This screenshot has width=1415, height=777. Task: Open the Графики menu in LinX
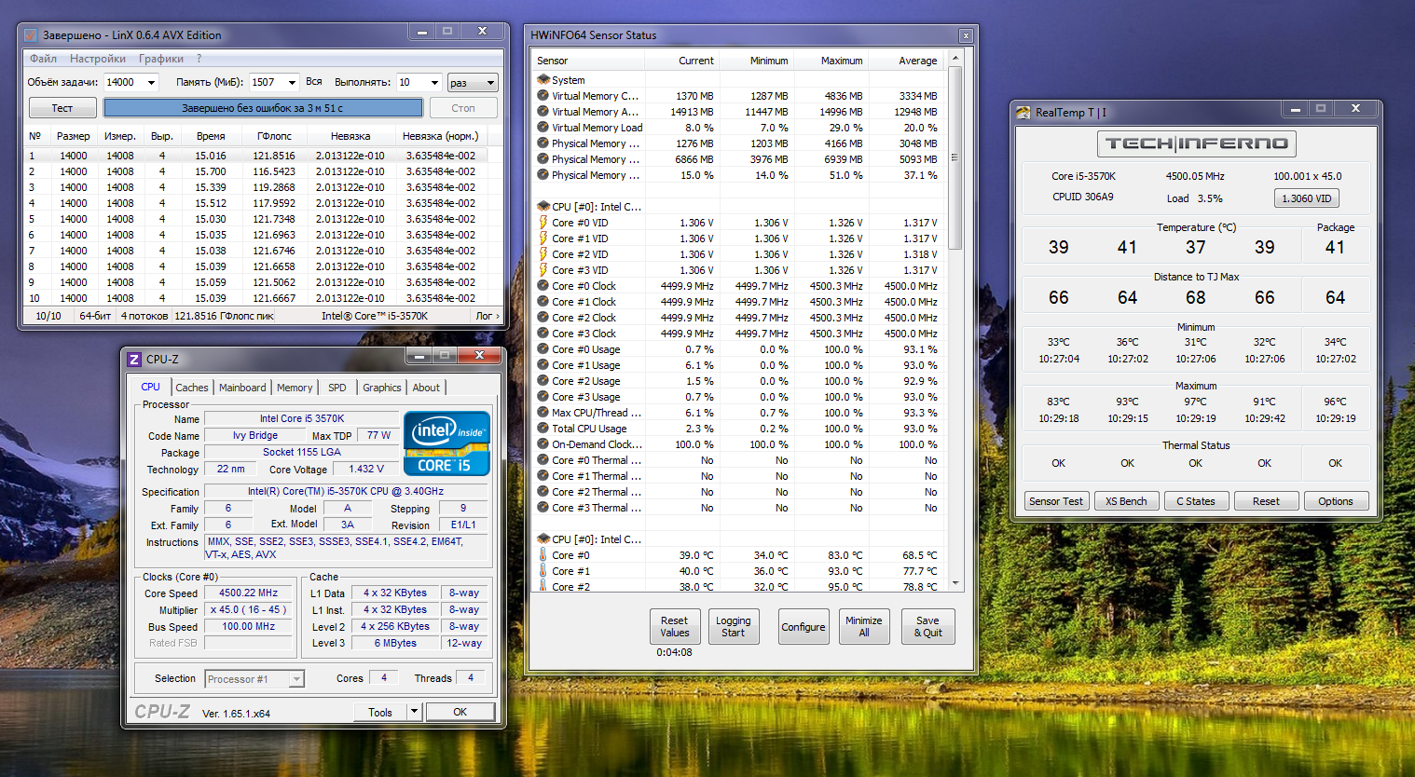tap(161, 59)
